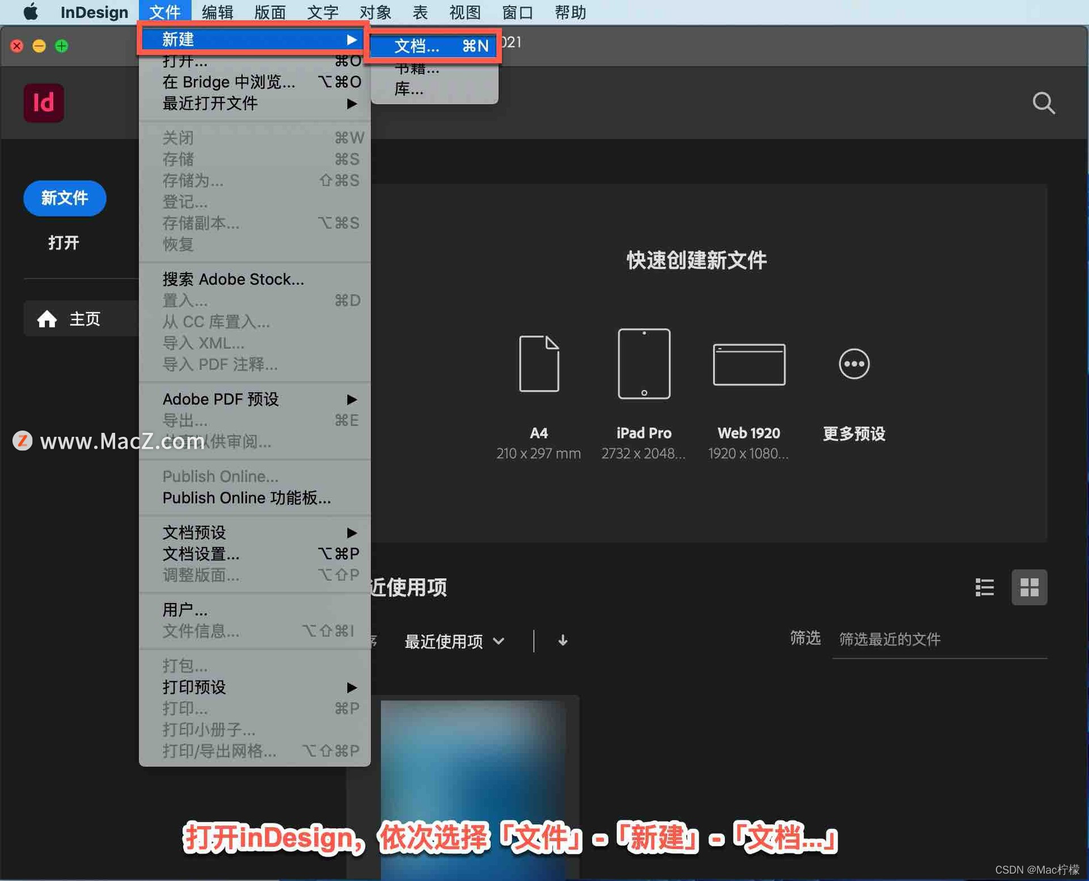Click the 快速创建新文件 heading

(697, 260)
